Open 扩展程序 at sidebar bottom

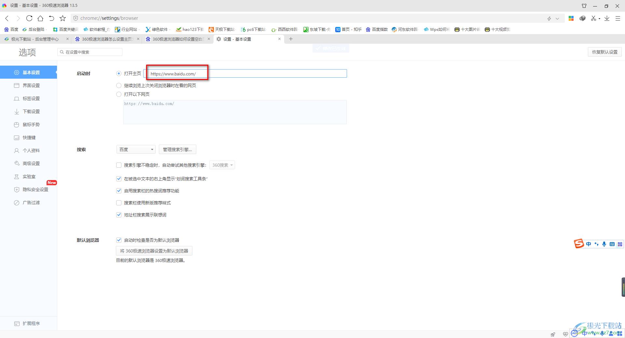[28, 323]
